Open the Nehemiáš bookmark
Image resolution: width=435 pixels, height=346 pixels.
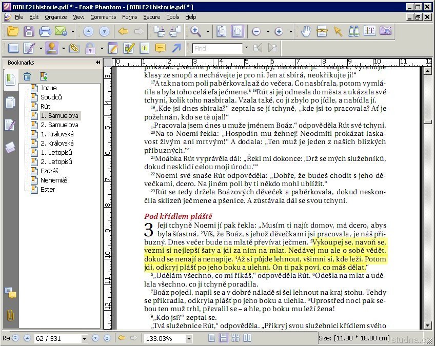[54, 180]
